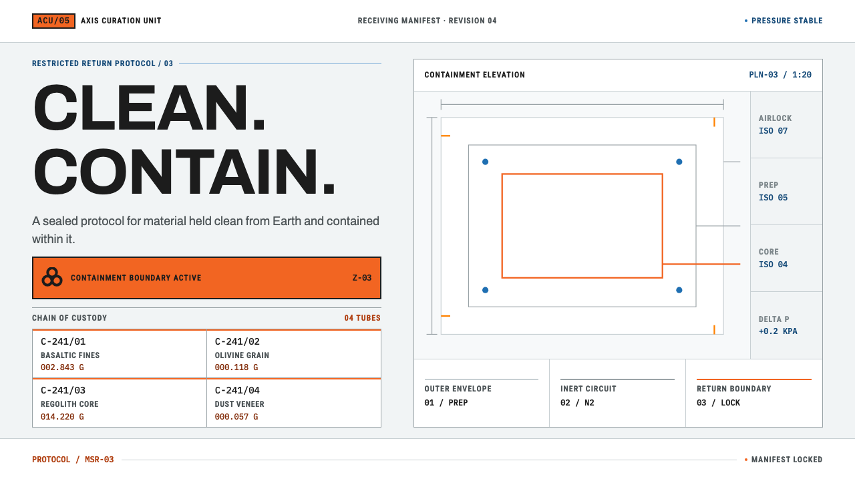Click the orange core rectangle in the diagram
855x481 pixels.
click(582, 226)
